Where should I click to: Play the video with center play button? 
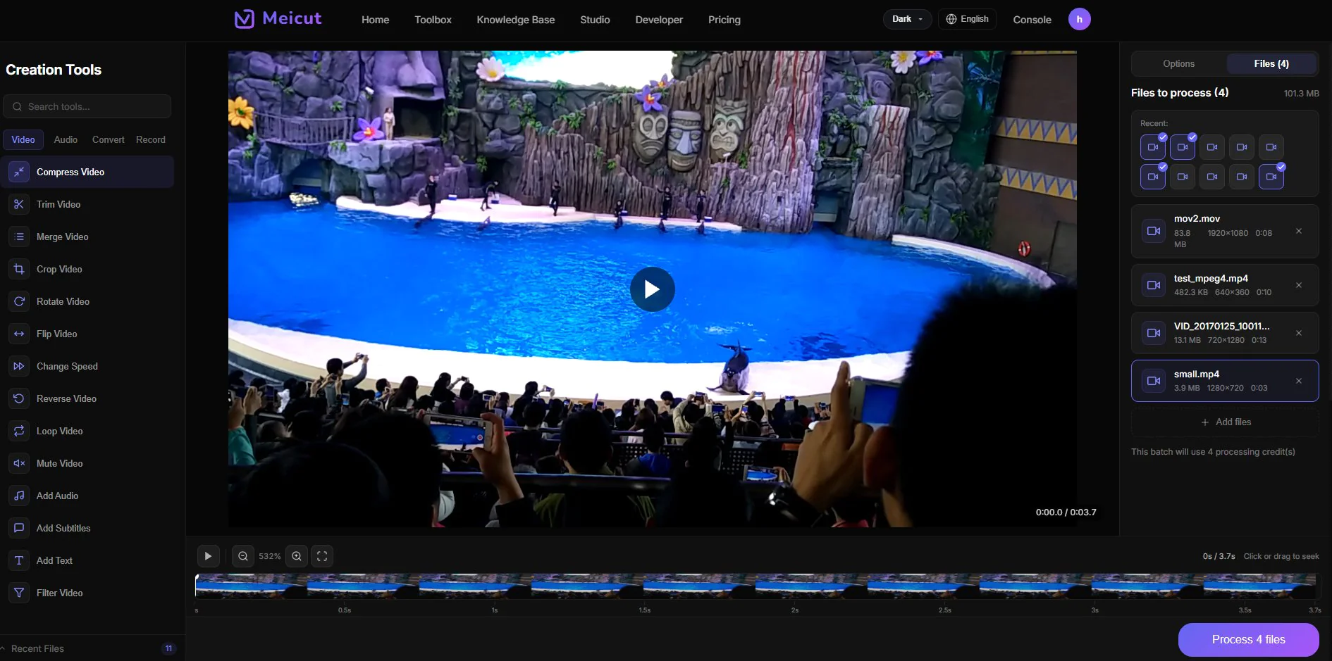pyautogui.click(x=653, y=289)
